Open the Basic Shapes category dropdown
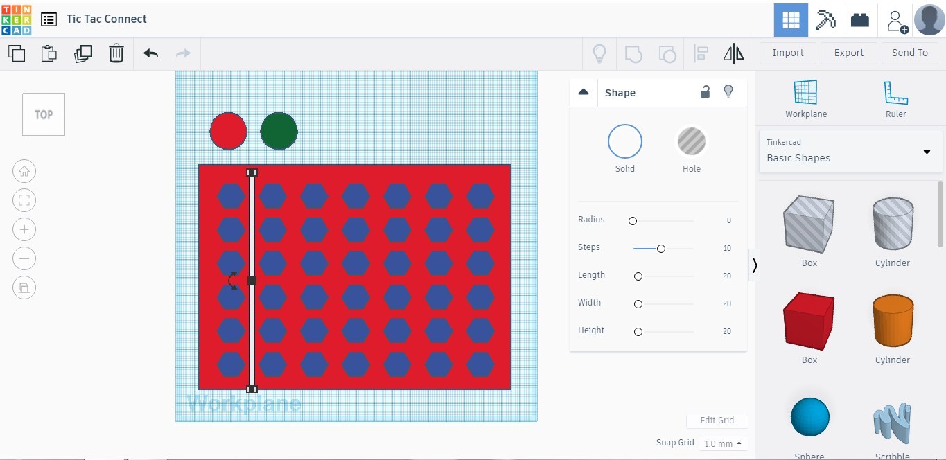Screen dimensions: 946x460 pyautogui.click(x=851, y=151)
